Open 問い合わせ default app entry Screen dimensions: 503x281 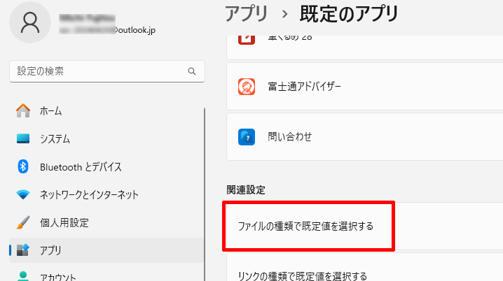coord(365,137)
